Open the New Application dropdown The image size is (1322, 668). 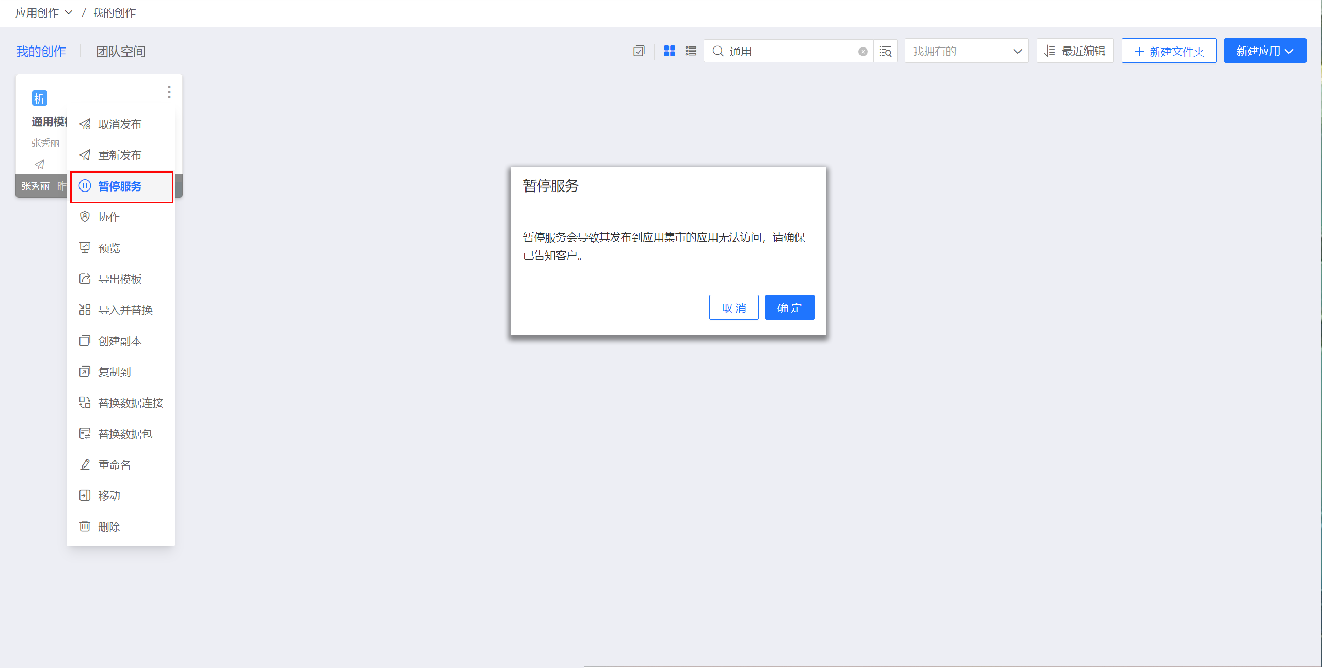[1265, 51]
